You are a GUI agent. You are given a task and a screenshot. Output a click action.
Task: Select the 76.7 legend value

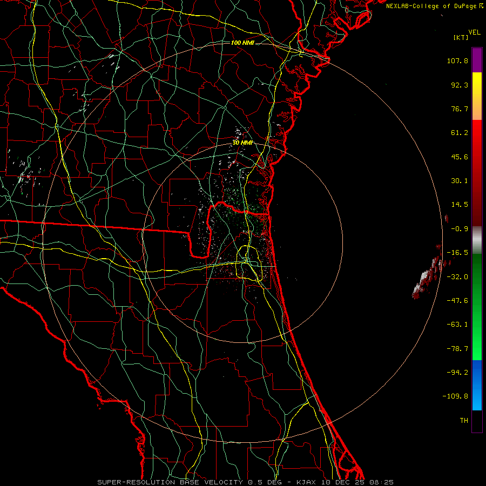pyautogui.click(x=460, y=109)
